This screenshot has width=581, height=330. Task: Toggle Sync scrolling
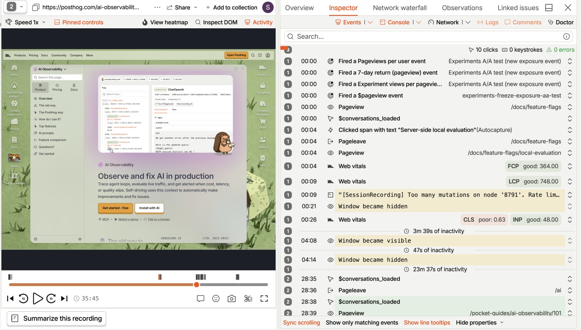tap(301, 322)
